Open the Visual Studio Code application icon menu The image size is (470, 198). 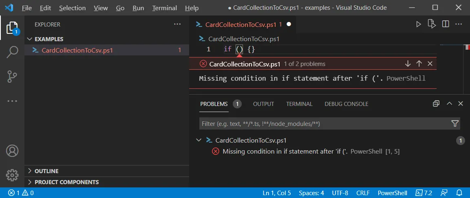[x=9, y=8]
